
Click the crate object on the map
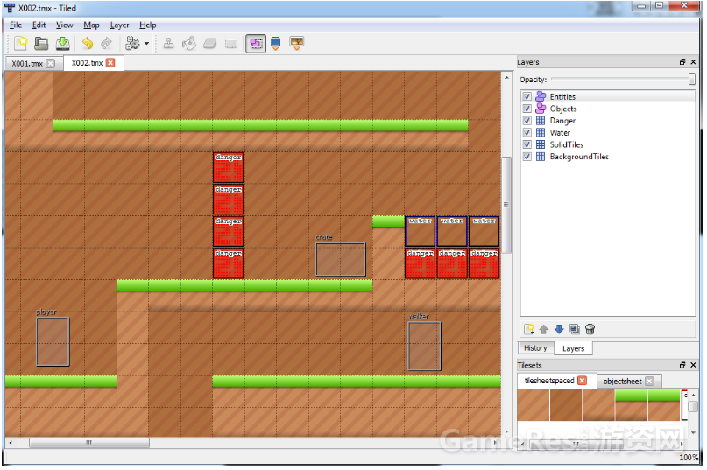[341, 260]
